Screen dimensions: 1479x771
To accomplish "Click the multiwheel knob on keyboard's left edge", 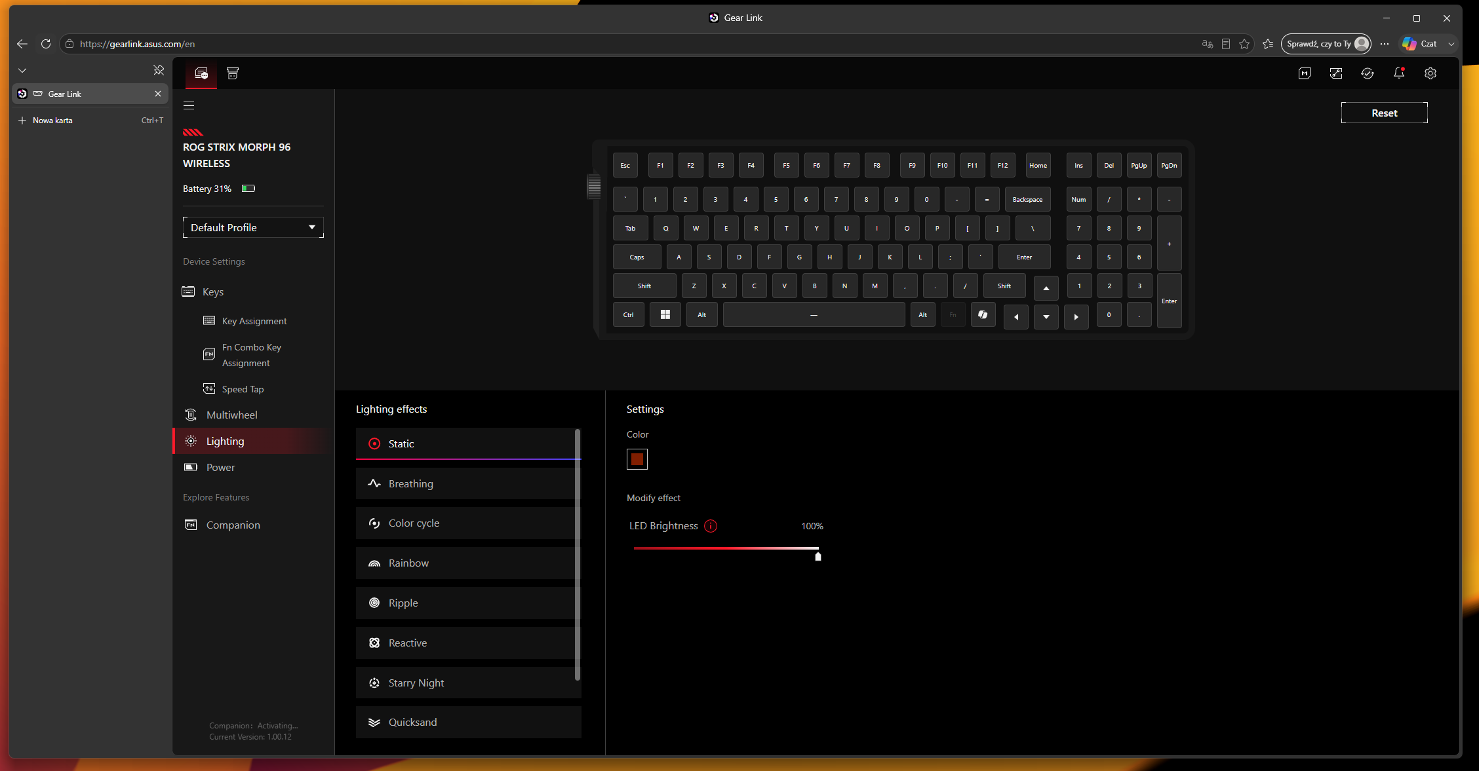I will click(x=594, y=187).
